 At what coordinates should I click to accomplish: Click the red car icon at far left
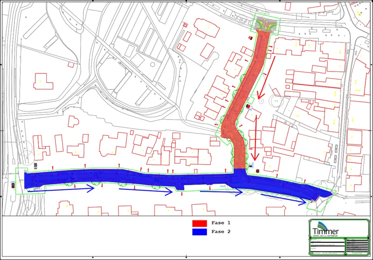tap(12, 184)
